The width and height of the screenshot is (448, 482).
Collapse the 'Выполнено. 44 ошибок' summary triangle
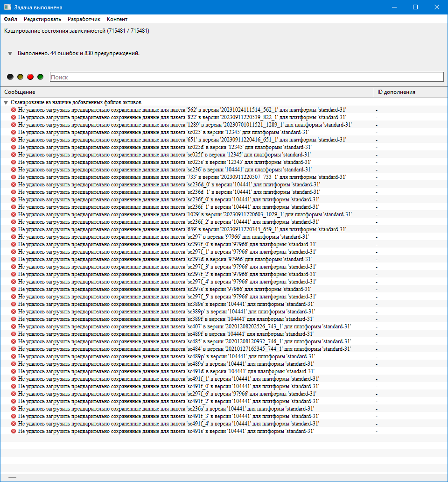point(10,54)
